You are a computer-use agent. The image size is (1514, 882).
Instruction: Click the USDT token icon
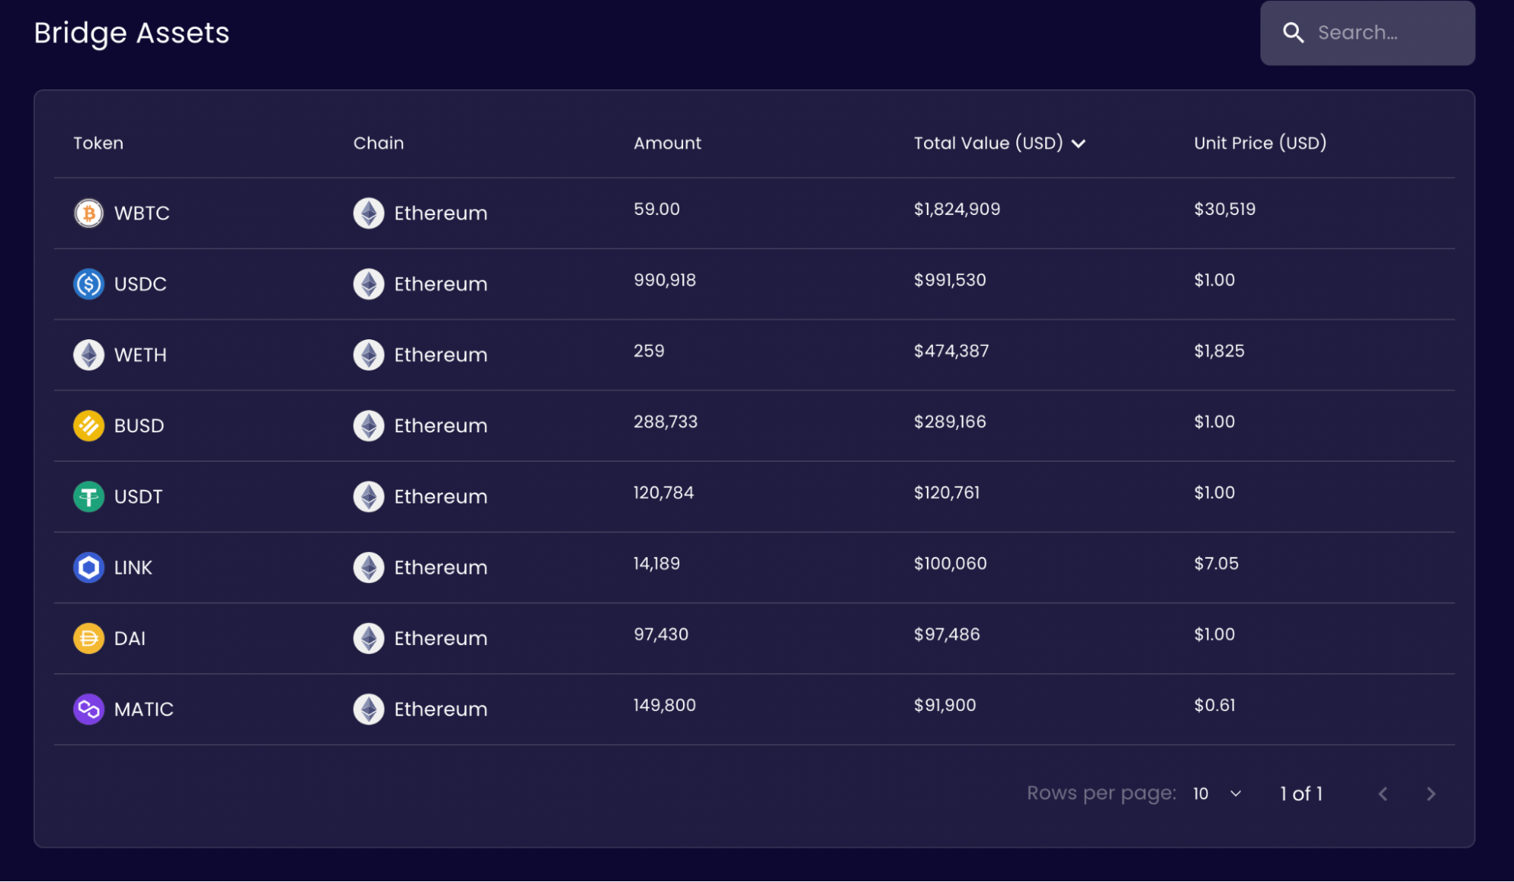[x=89, y=497]
